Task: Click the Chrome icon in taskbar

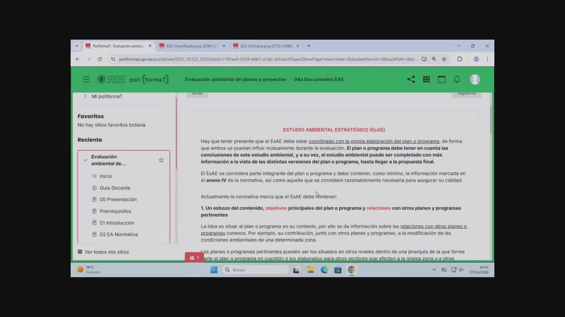Action: [351, 270]
